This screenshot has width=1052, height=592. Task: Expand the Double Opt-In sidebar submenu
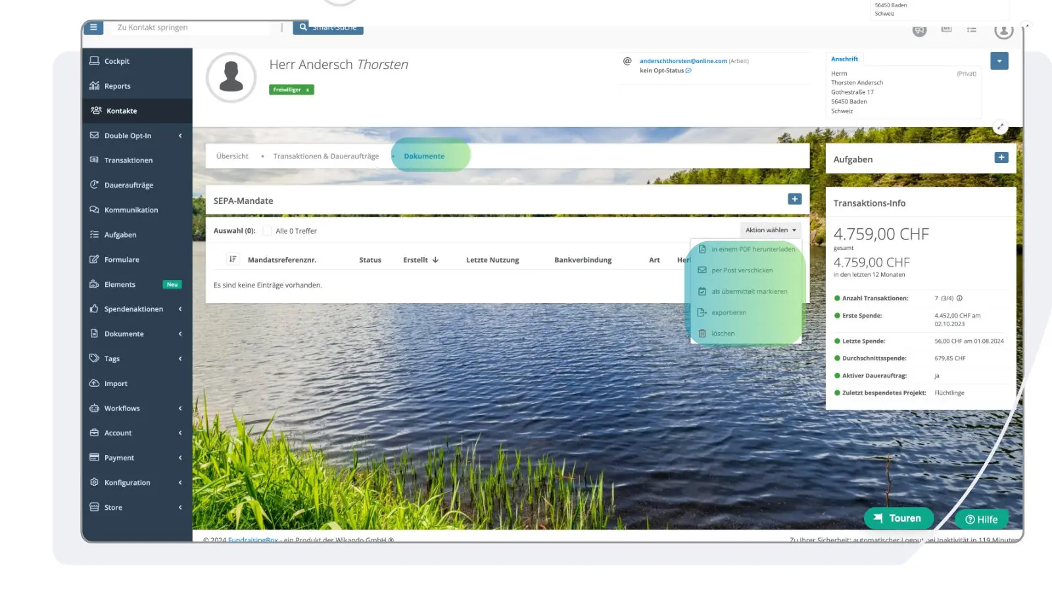180,136
